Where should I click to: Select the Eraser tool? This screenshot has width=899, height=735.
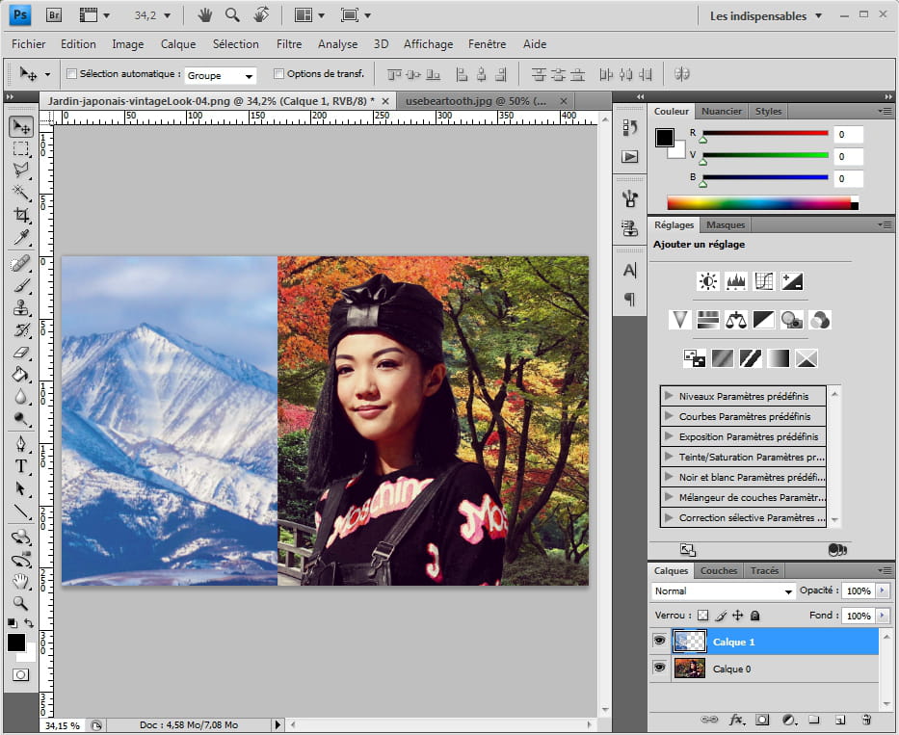tap(21, 353)
